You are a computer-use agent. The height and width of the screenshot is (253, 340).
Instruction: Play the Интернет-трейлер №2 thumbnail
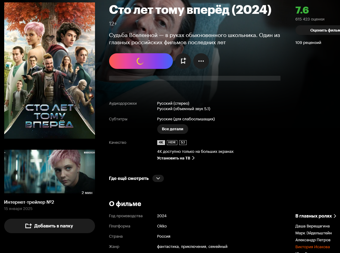click(x=49, y=171)
